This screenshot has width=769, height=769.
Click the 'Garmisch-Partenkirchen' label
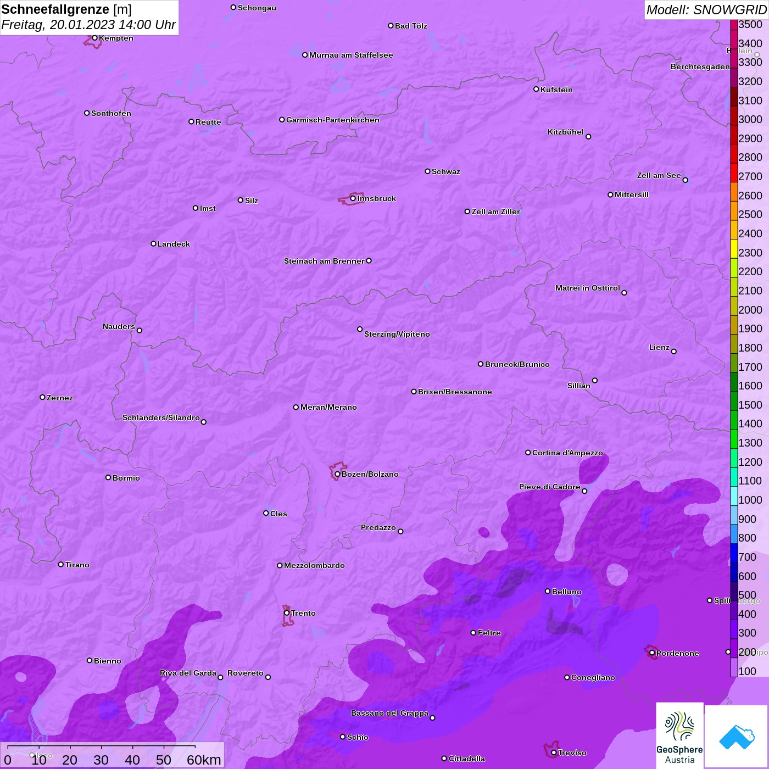pyautogui.click(x=333, y=120)
